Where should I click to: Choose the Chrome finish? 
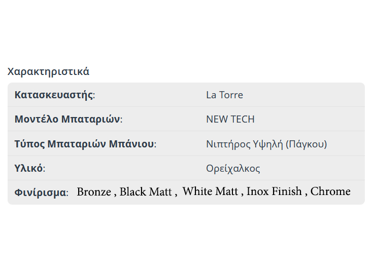click(x=330, y=191)
